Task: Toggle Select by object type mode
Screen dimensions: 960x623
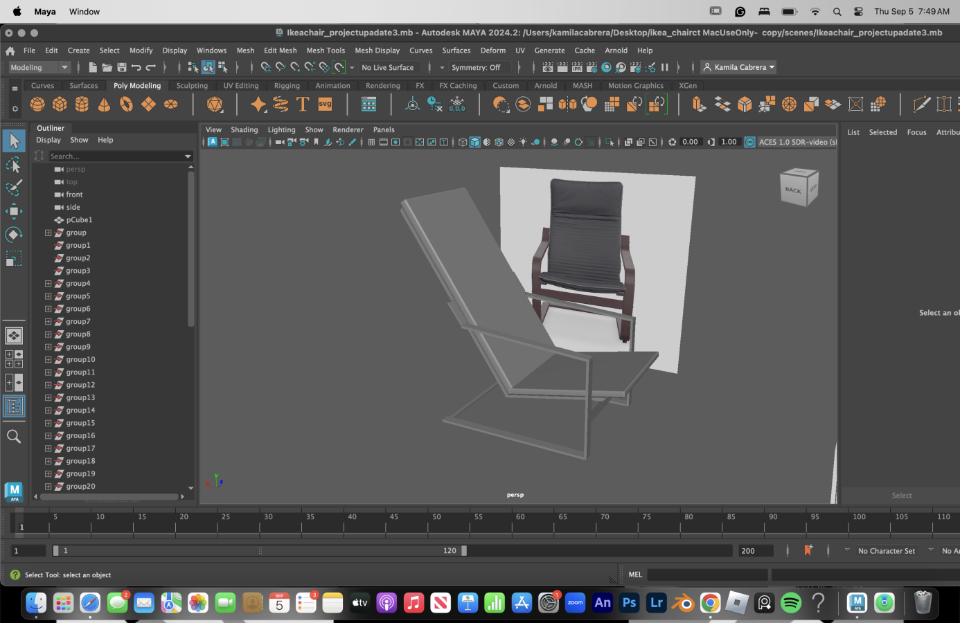Action: 208,67
